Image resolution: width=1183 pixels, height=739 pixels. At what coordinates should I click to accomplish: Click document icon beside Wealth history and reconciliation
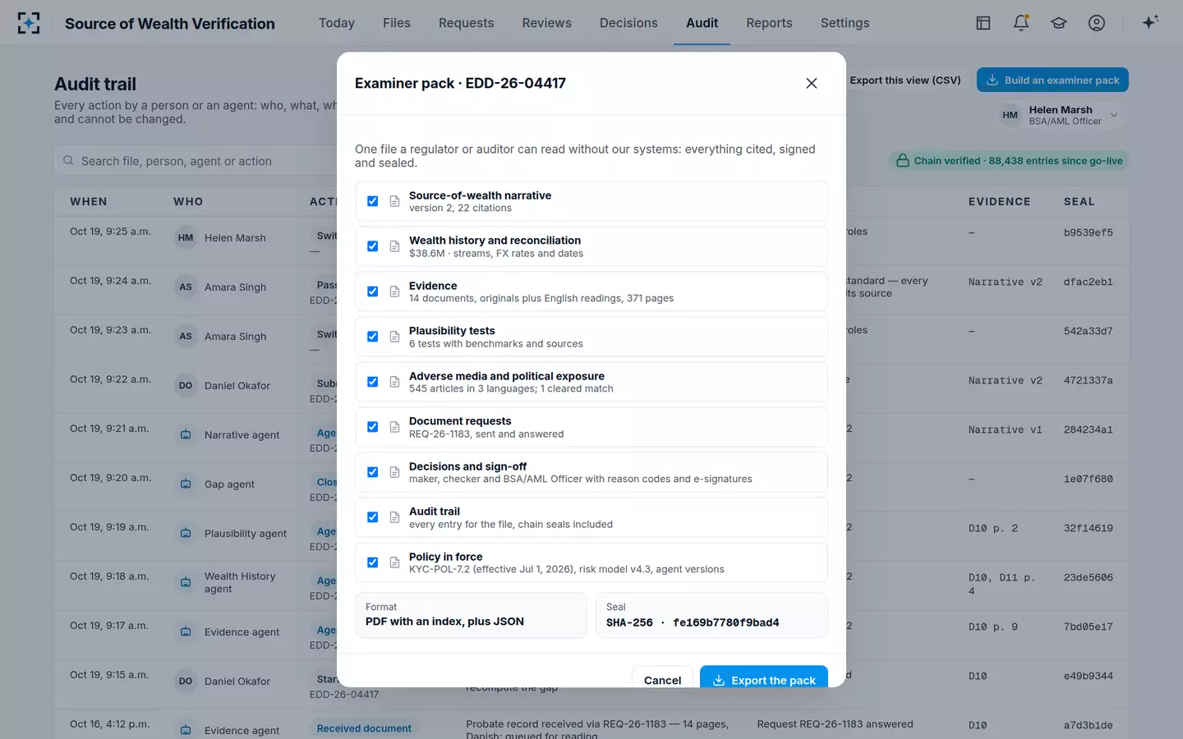point(394,246)
